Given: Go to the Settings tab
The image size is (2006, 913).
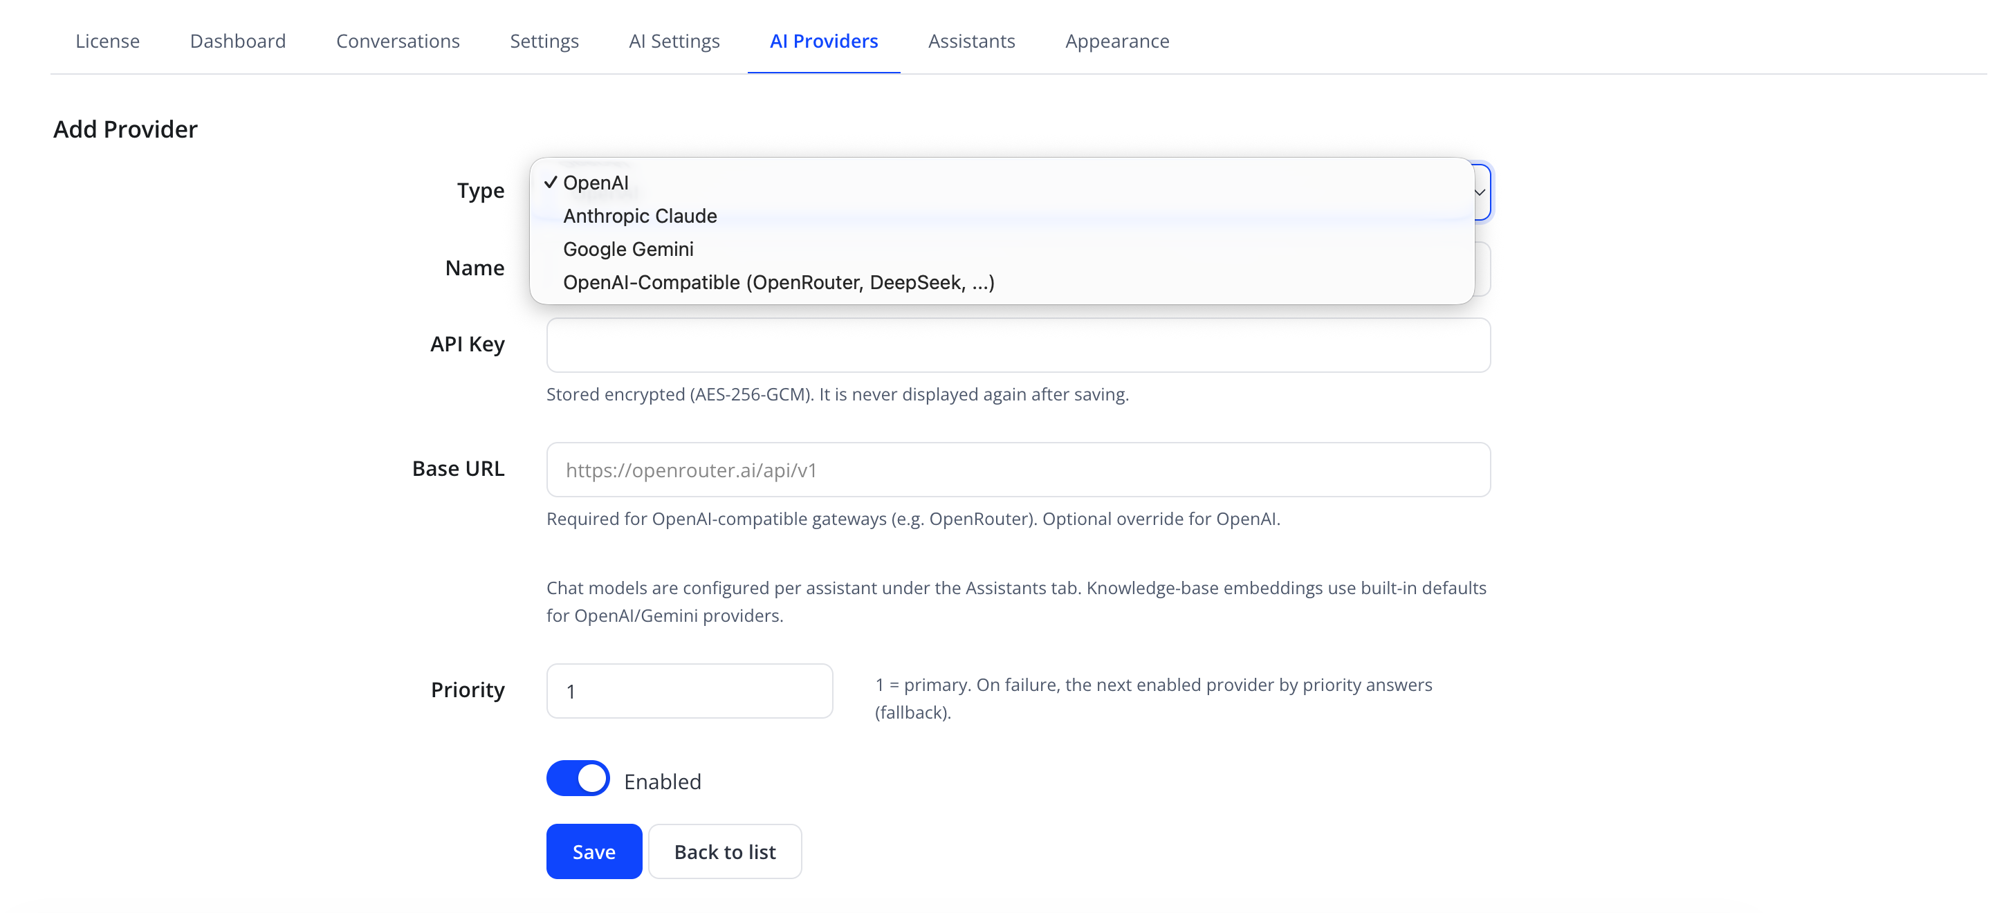Looking at the screenshot, I should pos(544,41).
